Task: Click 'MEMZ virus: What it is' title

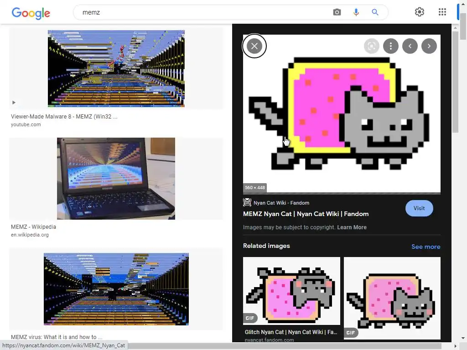Action: [x=57, y=337]
